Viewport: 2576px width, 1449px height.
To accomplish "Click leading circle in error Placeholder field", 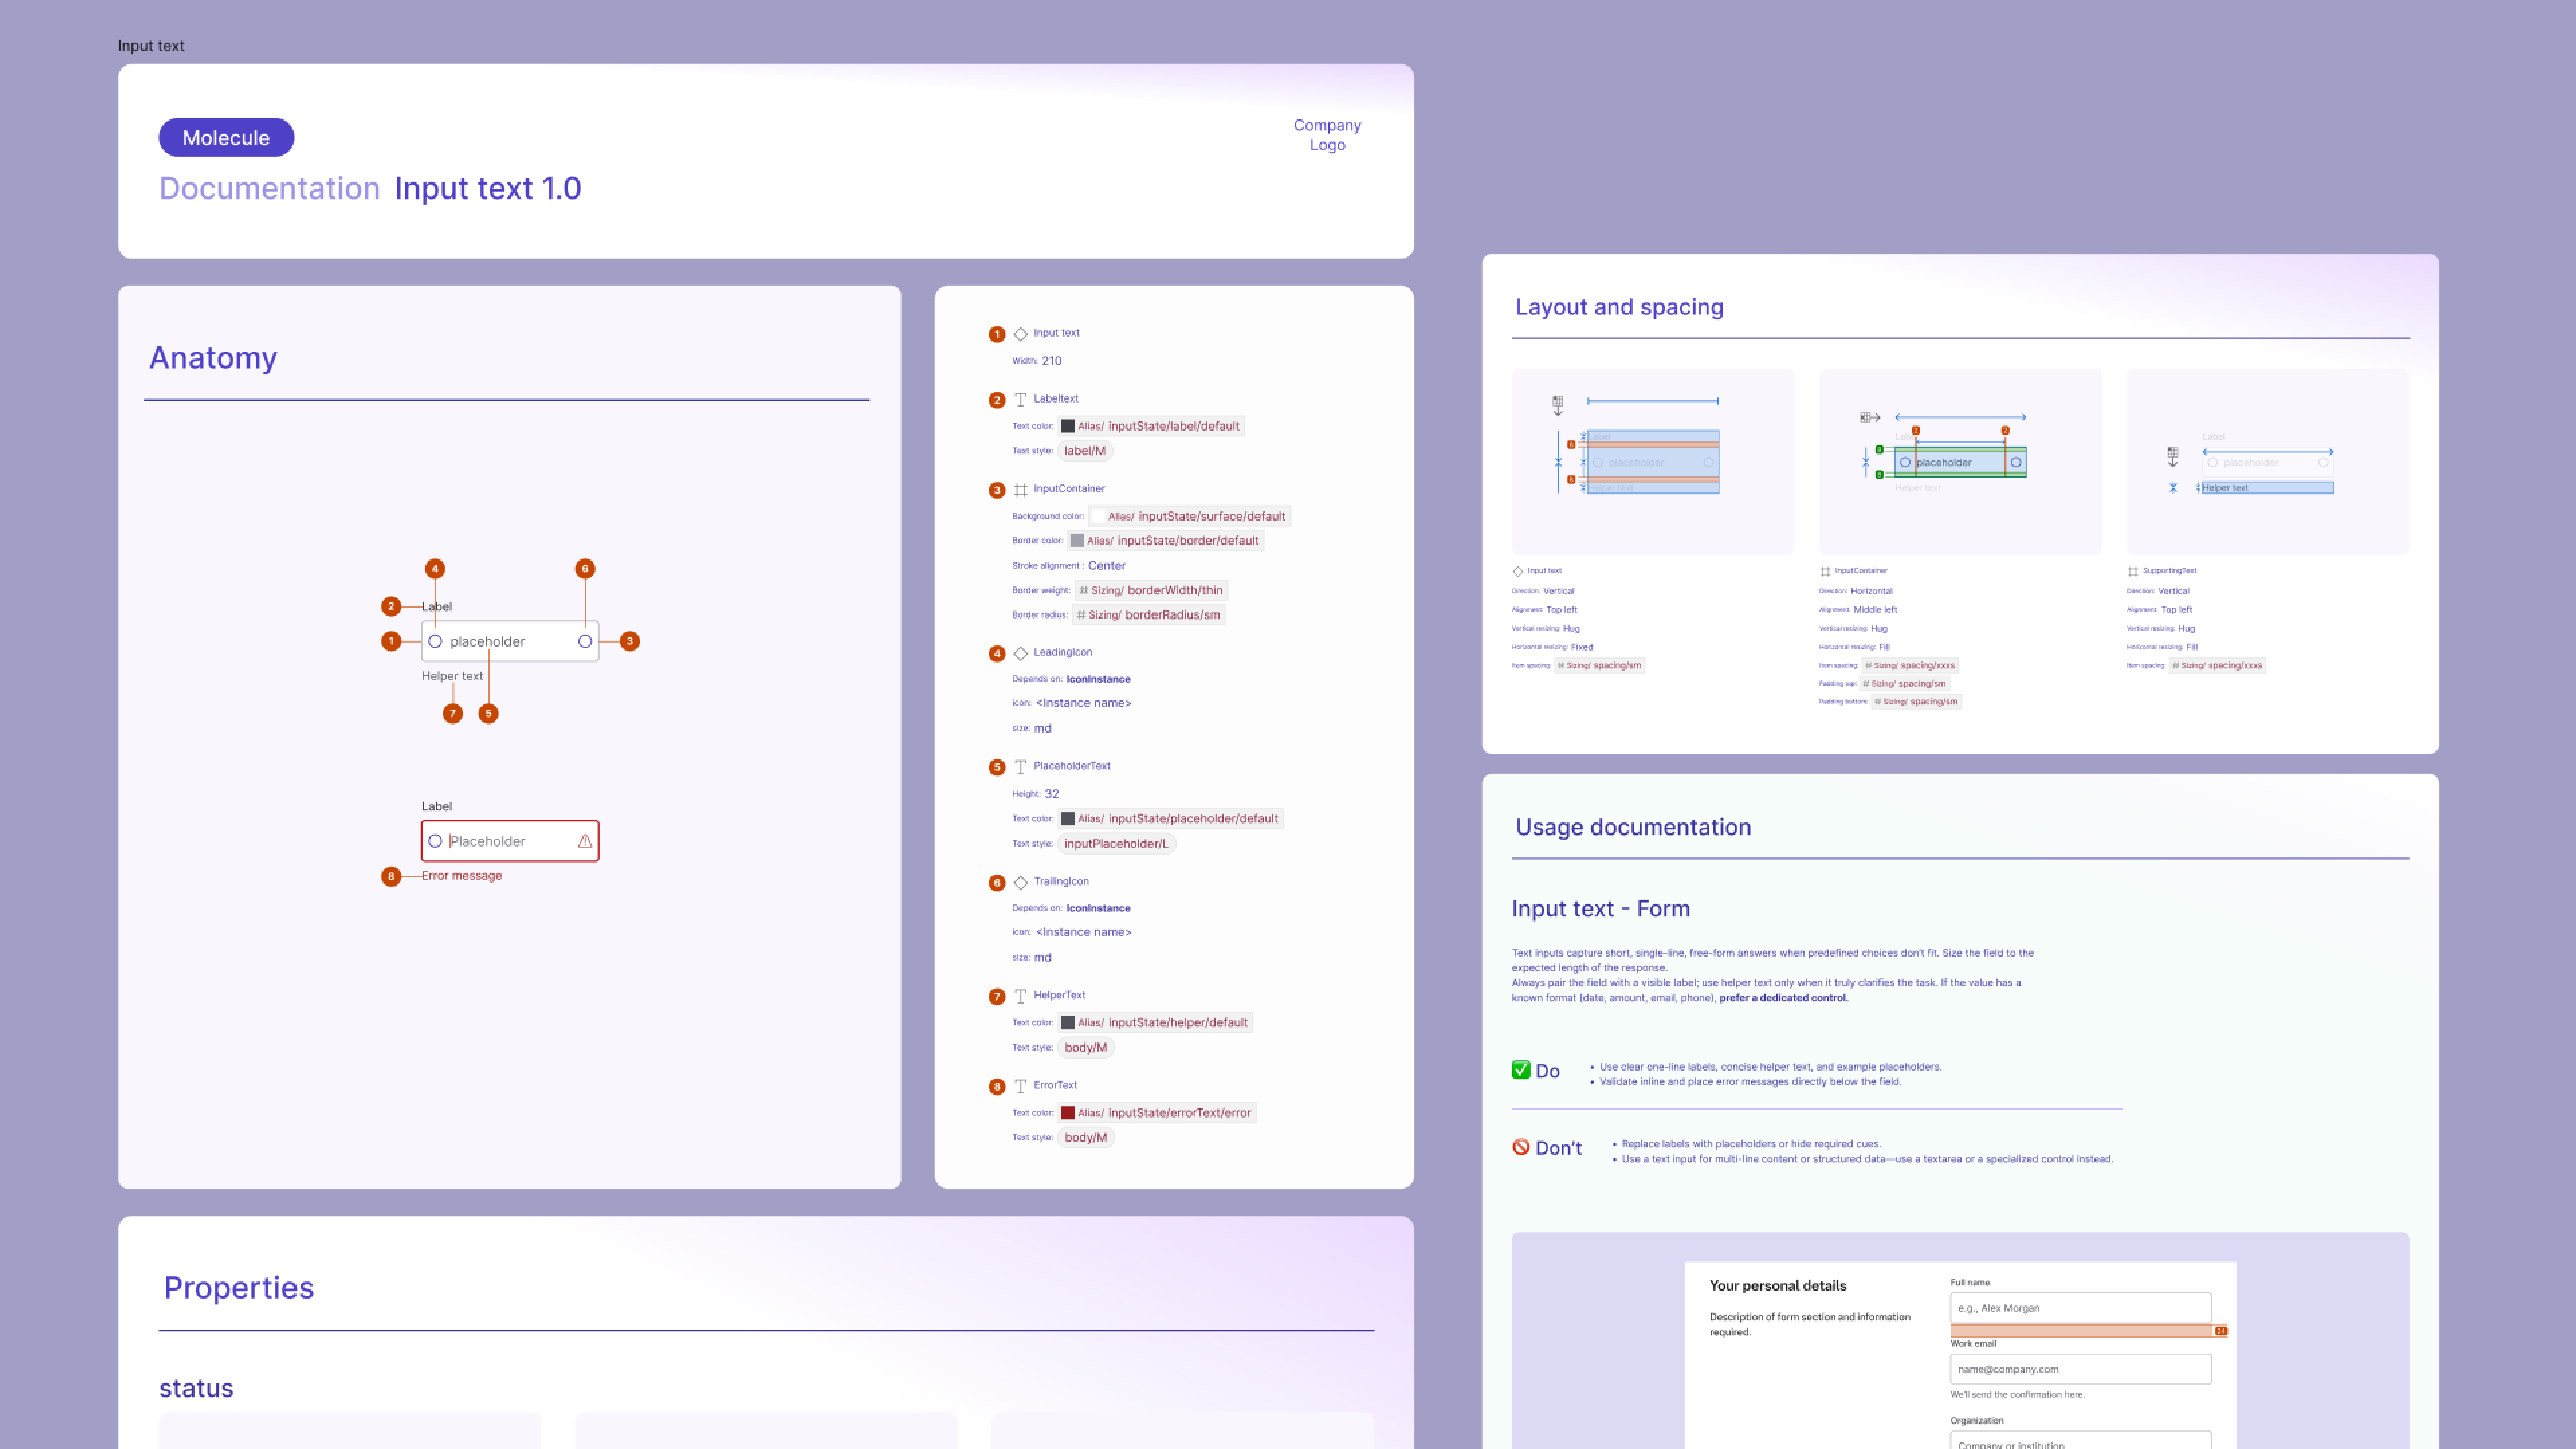I will point(435,841).
